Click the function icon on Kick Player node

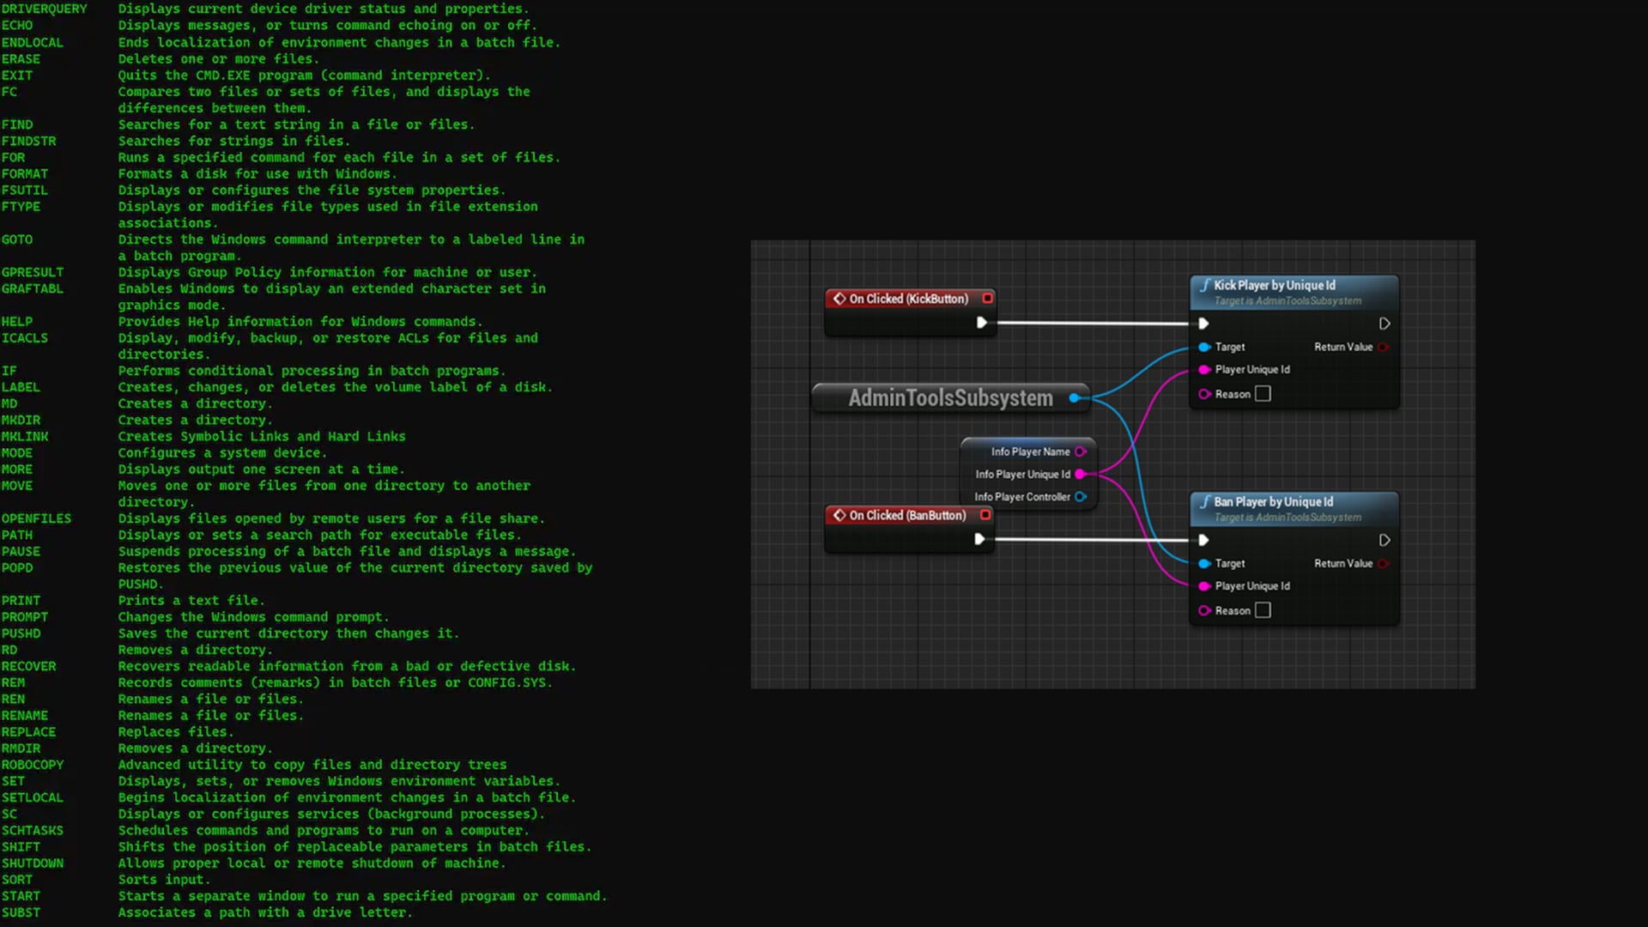pyautogui.click(x=1206, y=285)
